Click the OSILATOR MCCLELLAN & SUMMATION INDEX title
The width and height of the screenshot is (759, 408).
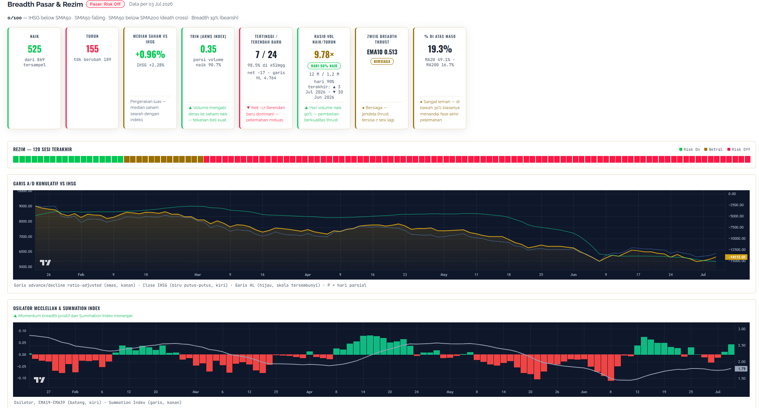coord(57,308)
